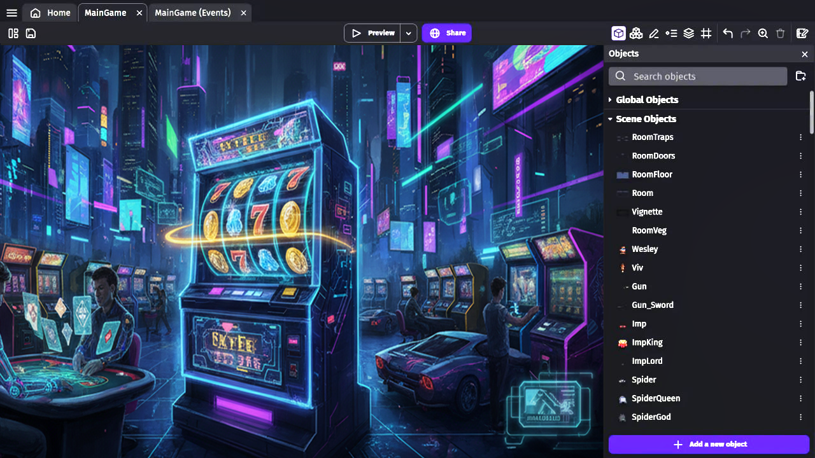Image resolution: width=815 pixels, height=458 pixels.
Task: Open the instances list panel icon
Action: click(671, 33)
